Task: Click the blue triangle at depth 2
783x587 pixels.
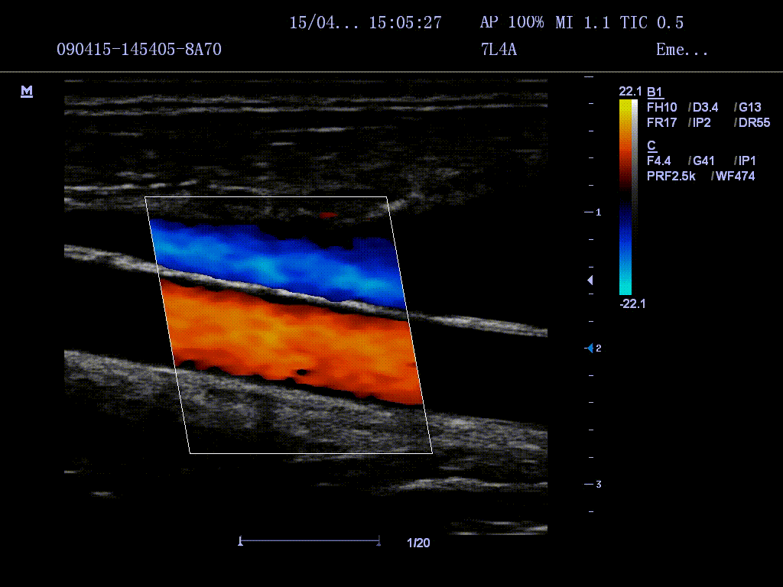Action: (590, 348)
